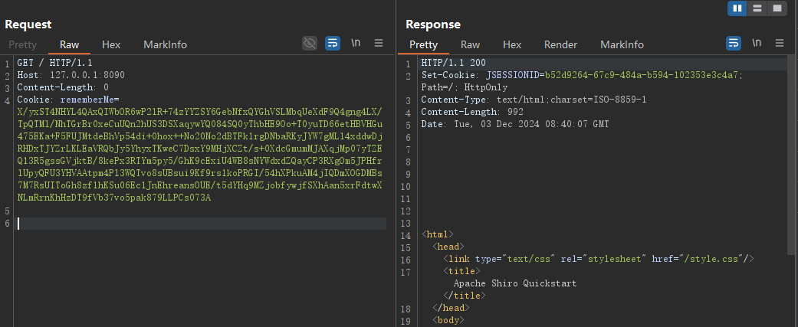Viewport: 798px width, 327px height.
Task: Click the Content-Type text/html response header
Action: 534,100
